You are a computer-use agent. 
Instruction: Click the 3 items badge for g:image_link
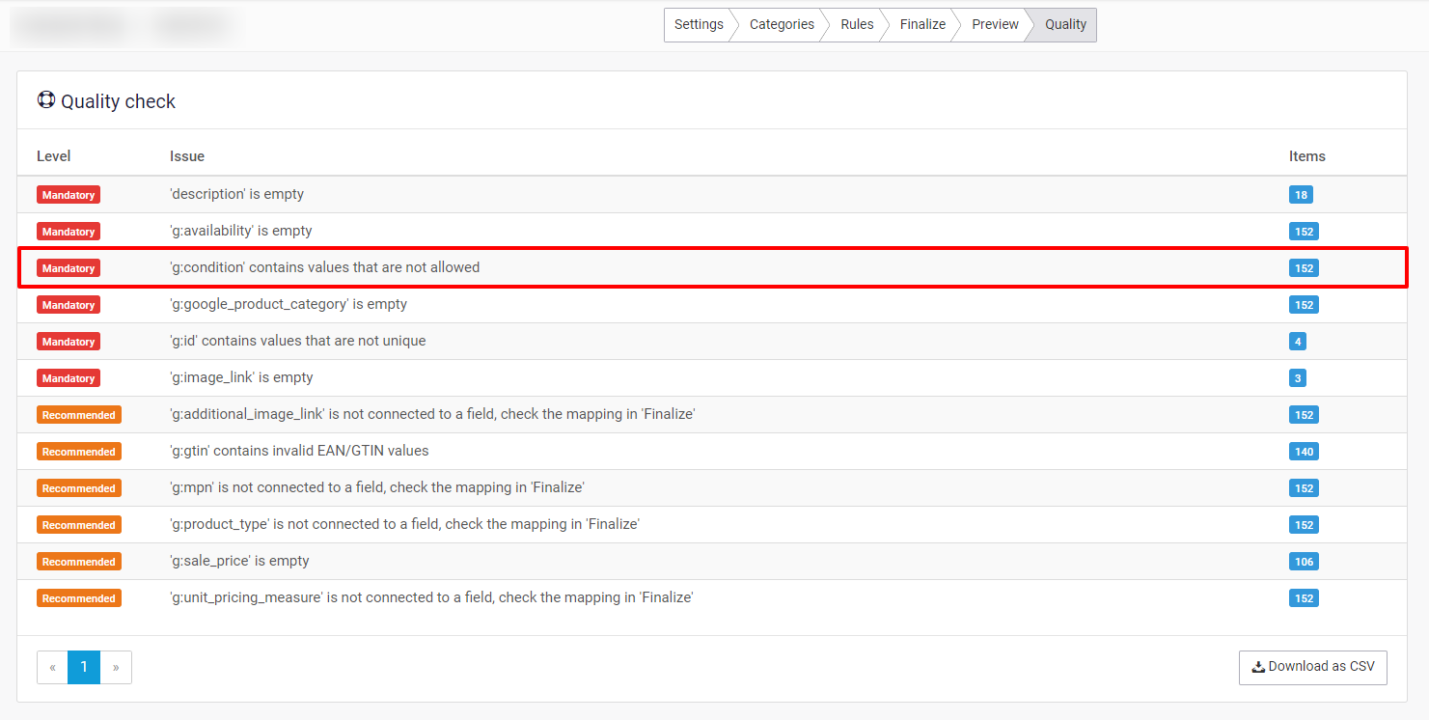(1298, 378)
